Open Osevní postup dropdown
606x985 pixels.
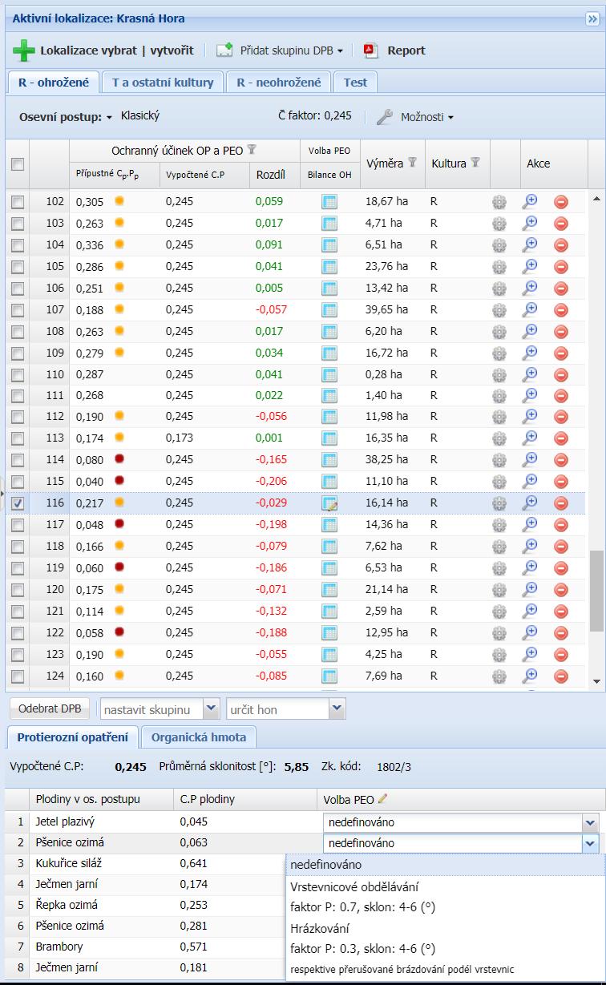pos(66,117)
